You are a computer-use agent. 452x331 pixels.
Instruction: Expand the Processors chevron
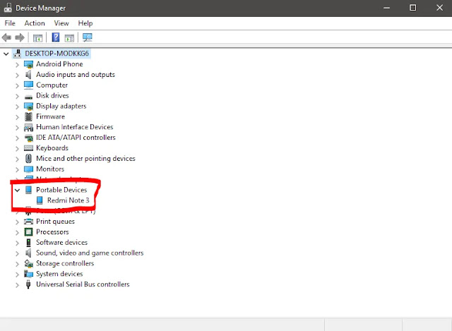click(17, 232)
